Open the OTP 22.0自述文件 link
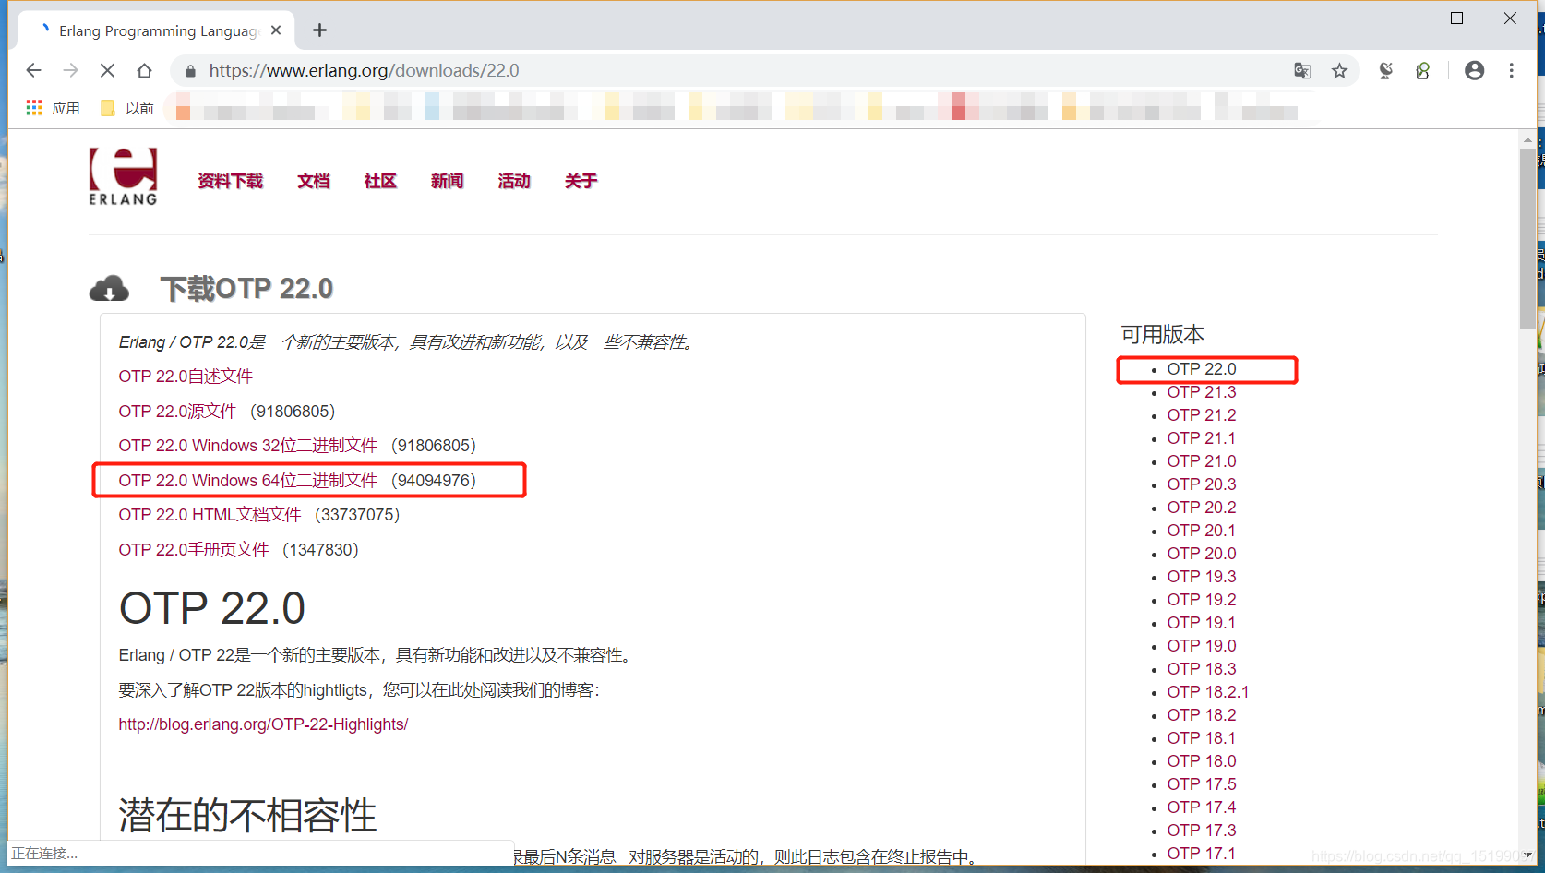 click(186, 377)
